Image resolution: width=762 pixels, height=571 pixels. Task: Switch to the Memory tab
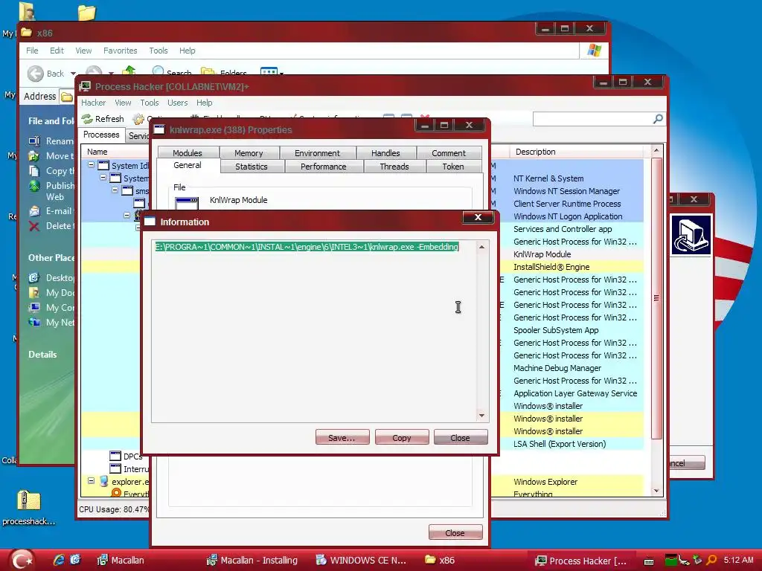[249, 153]
